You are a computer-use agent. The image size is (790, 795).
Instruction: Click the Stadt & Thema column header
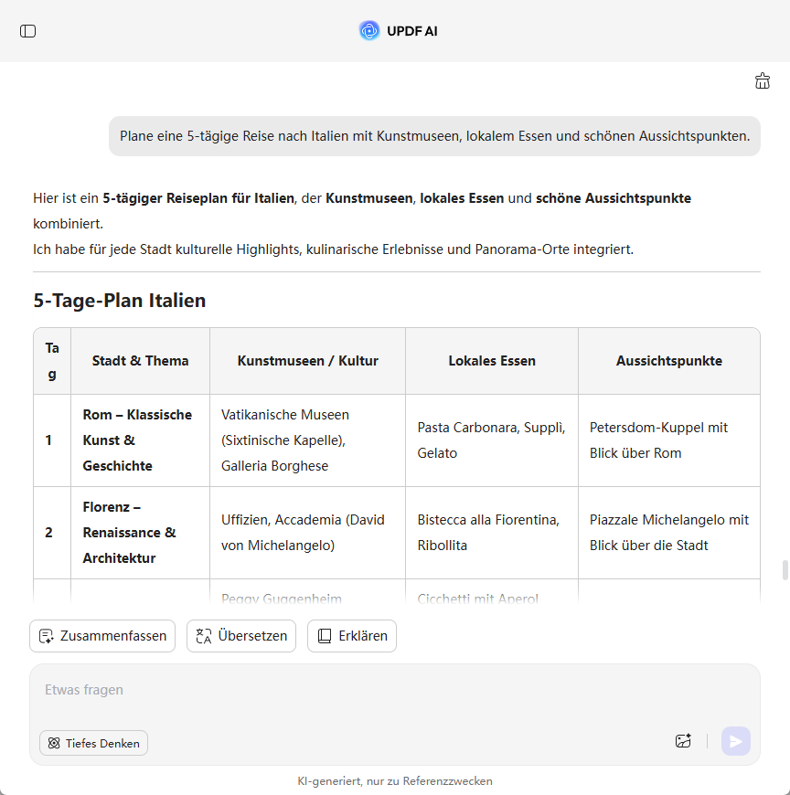(140, 361)
